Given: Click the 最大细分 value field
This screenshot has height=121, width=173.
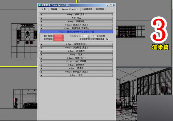Looking at the screenshot, I should click(57, 39).
